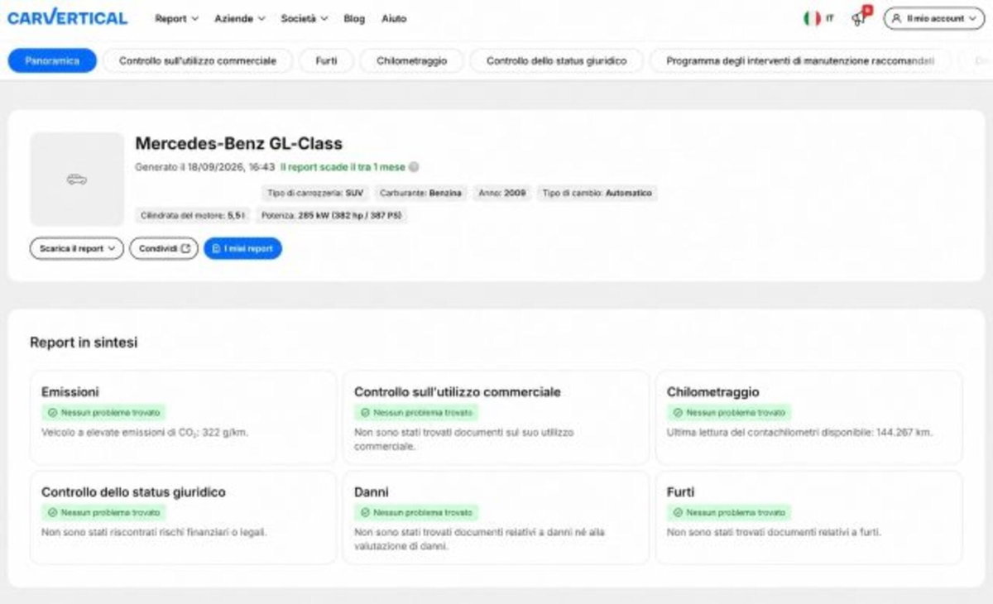Expand the Aziende menu
The width and height of the screenshot is (993, 604).
click(239, 18)
